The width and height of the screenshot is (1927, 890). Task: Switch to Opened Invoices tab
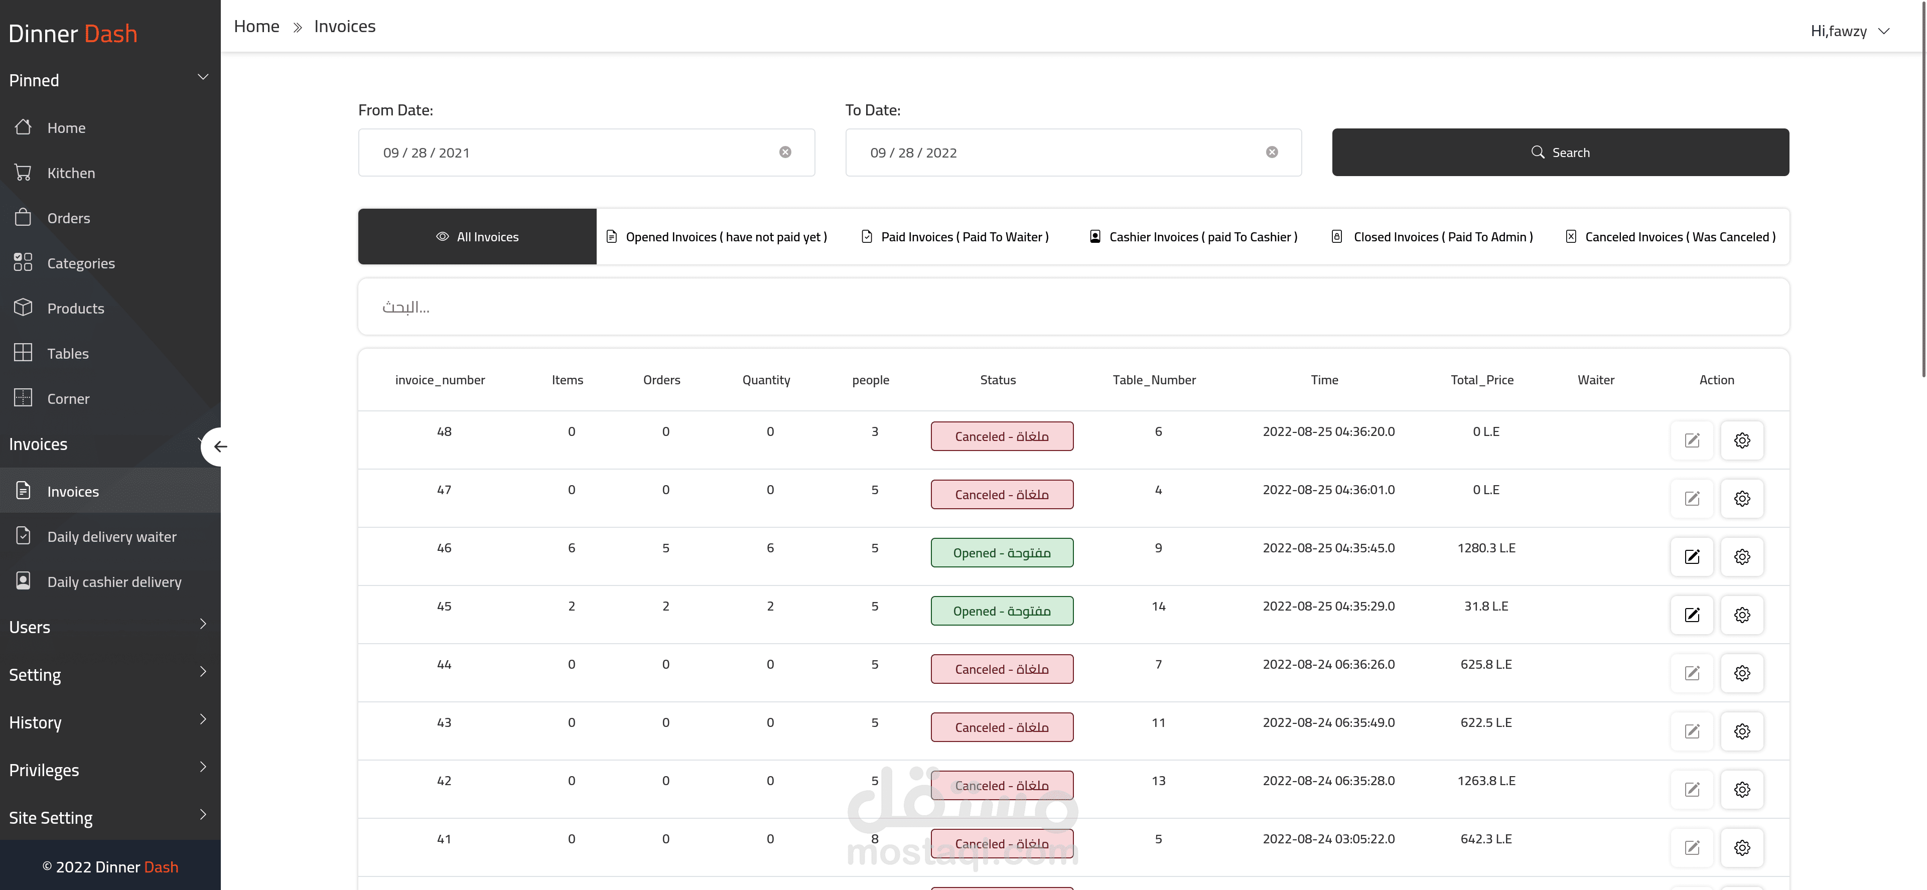[717, 237]
